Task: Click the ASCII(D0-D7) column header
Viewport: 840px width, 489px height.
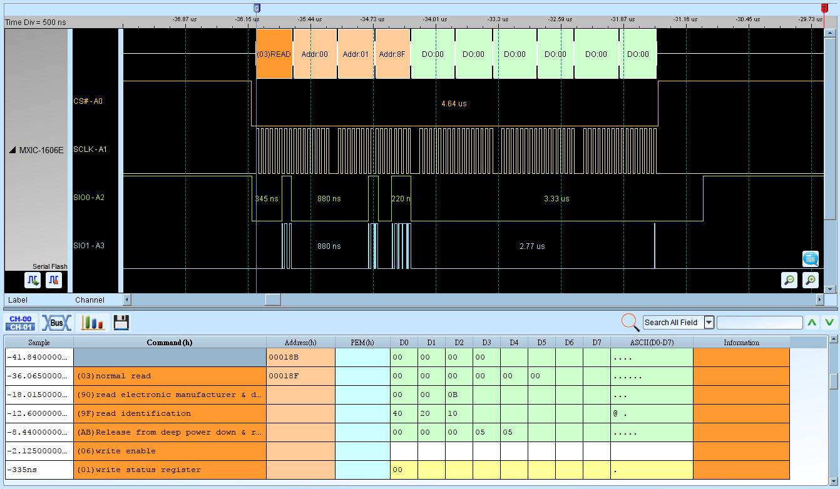Action: tap(652, 343)
